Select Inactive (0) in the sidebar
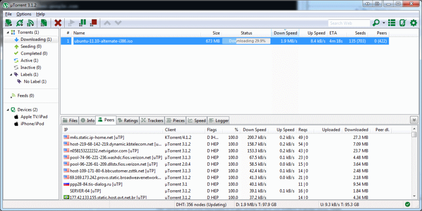 (x=30, y=67)
